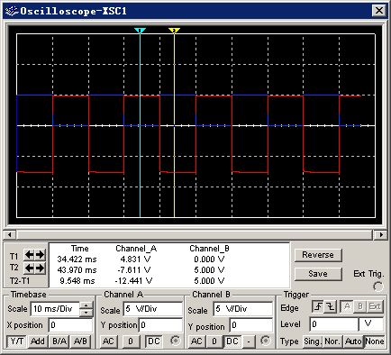Click Channel B invert minus button
Screen dimensions: 391x355
(249, 341)
